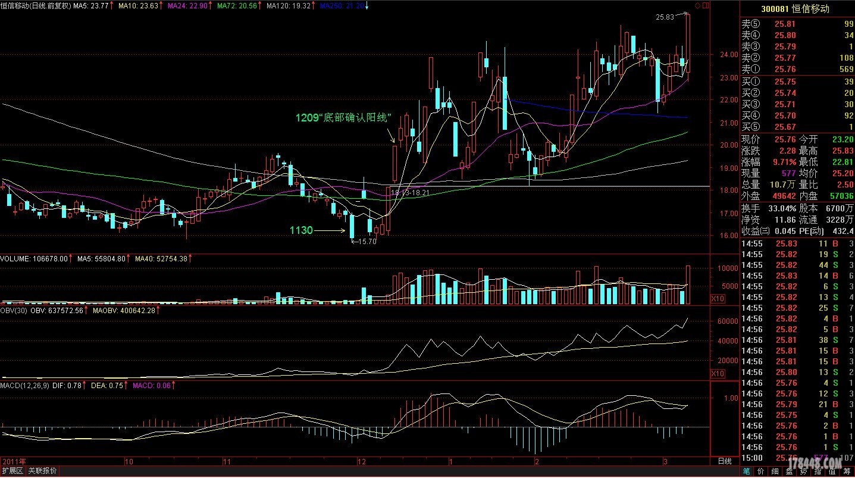Click the MA250 indicator label
This screenshot has width=855, height=478.
click(x=342, y=5)
